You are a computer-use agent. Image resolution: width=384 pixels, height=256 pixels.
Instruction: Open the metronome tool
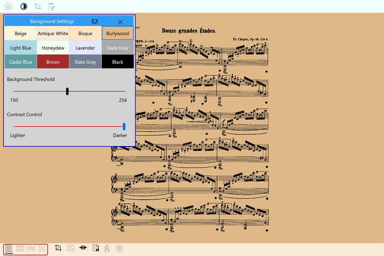[x=107, y=248]
